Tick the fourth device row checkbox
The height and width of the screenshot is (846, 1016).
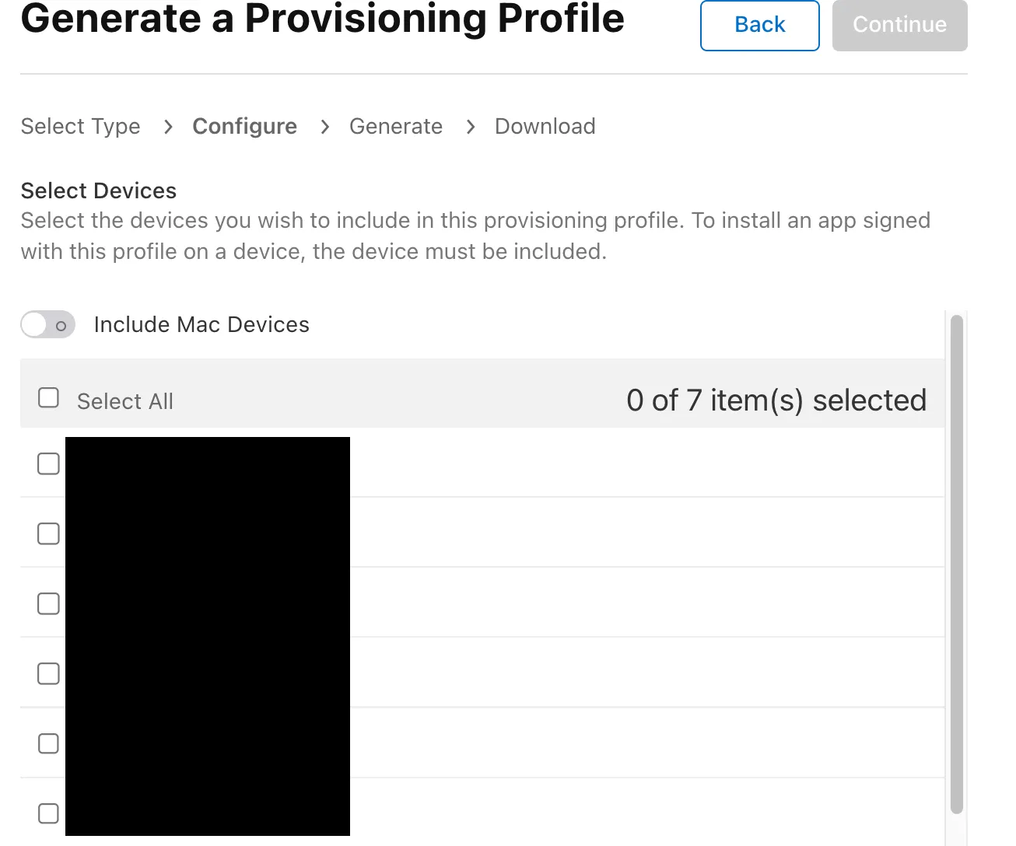coord(48,674)
